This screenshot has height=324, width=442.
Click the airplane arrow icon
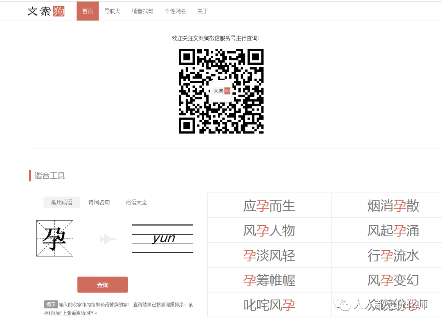click(x=108, y=239)
